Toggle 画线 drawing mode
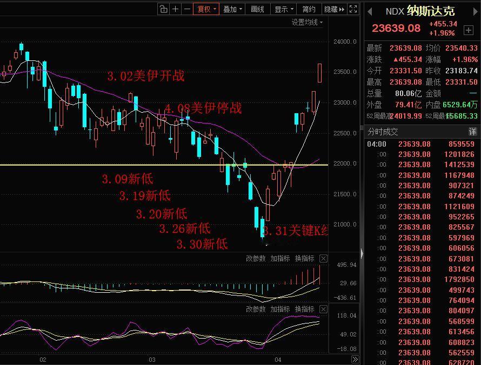481x365 pixels. [257, 9]
